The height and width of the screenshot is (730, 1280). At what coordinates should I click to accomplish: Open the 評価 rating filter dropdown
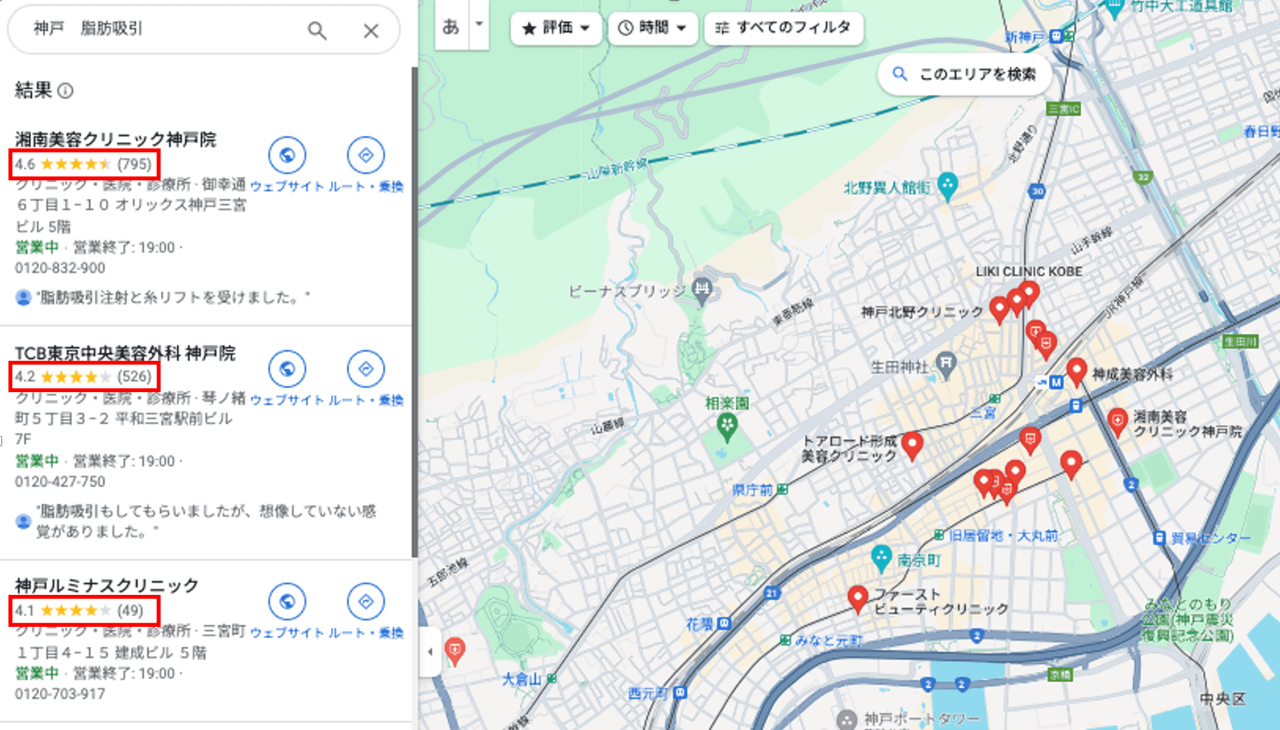tap(555, 28)
